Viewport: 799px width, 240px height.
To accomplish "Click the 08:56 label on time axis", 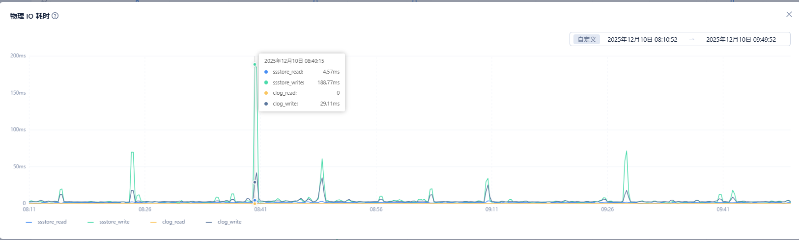I will [376, 210].
